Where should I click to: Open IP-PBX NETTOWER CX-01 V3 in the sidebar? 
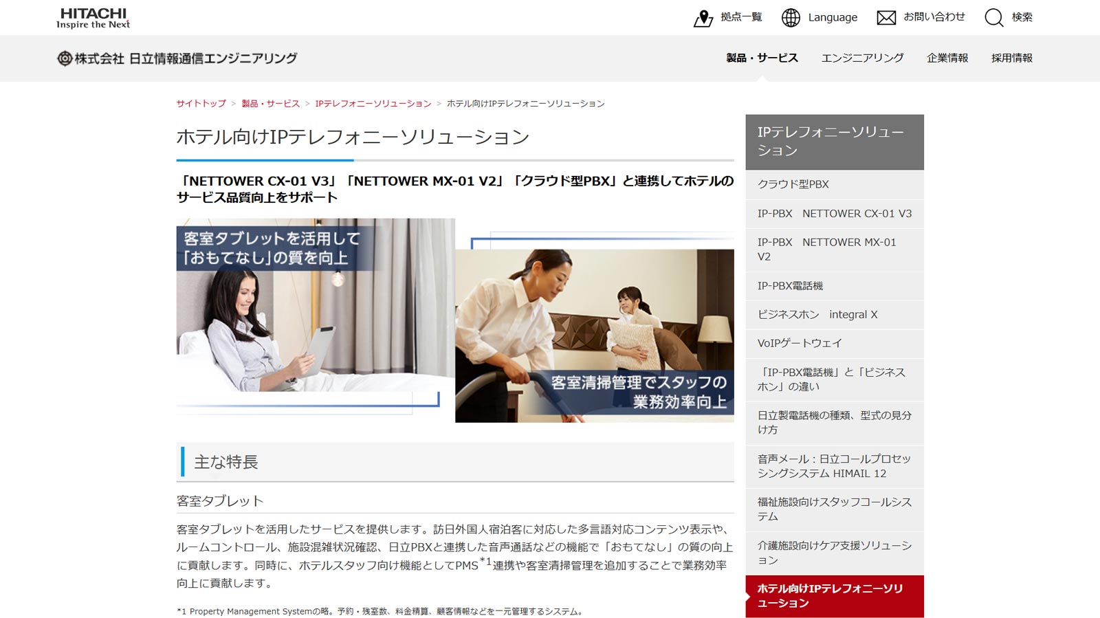(x=834, y=214)
